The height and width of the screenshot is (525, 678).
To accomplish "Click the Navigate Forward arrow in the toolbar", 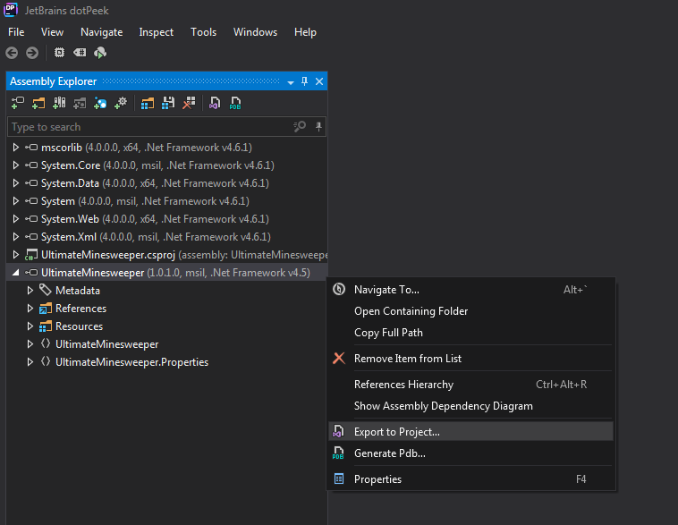I will pos(32,53).
